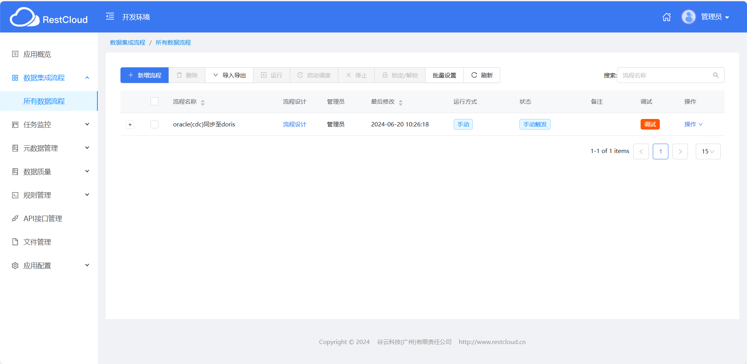Click the search magnifier icon
The width and height of the screenshot is (747, 364).
716,75
